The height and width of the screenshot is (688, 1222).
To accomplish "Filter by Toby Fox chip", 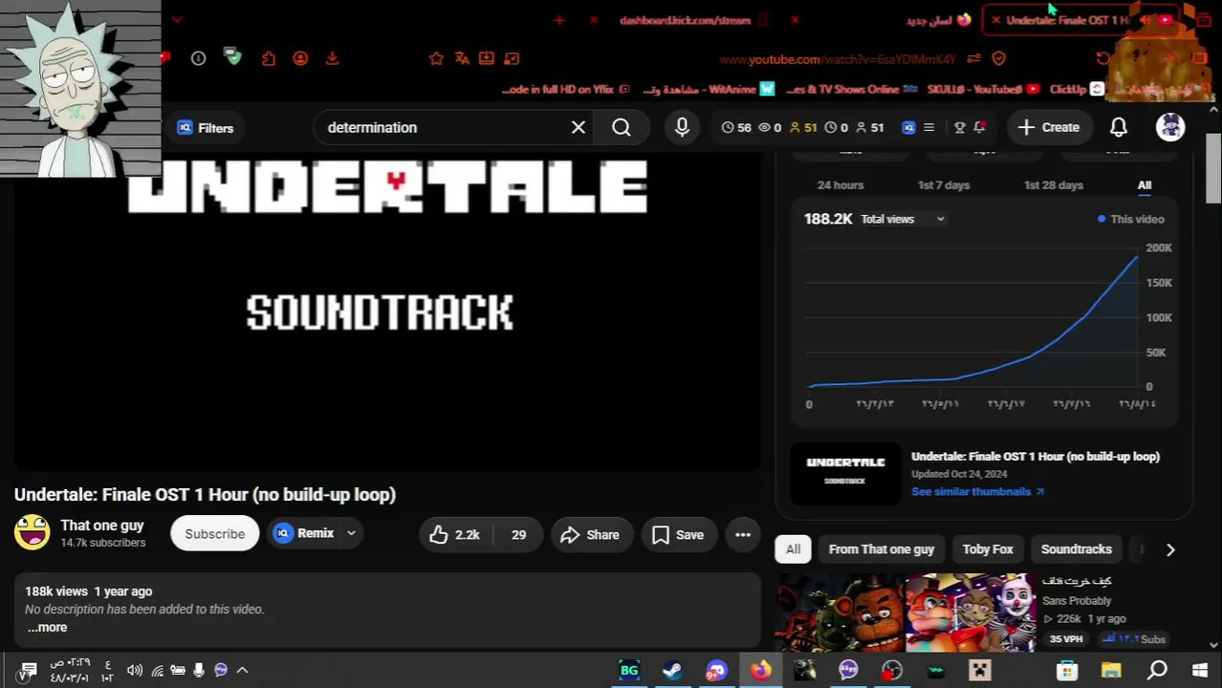I will tap(988, 549).
